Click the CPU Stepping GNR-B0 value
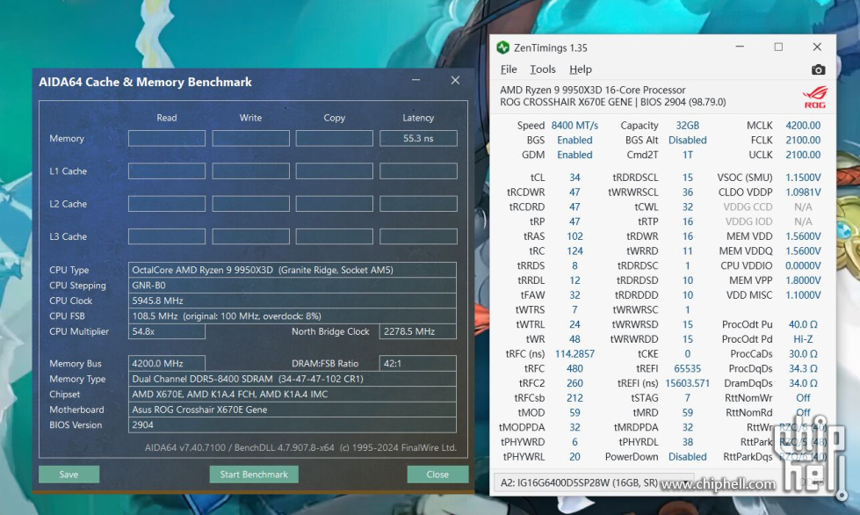Image resolution: width=860 pixels, height=515 pixels. tap(293, 286)
